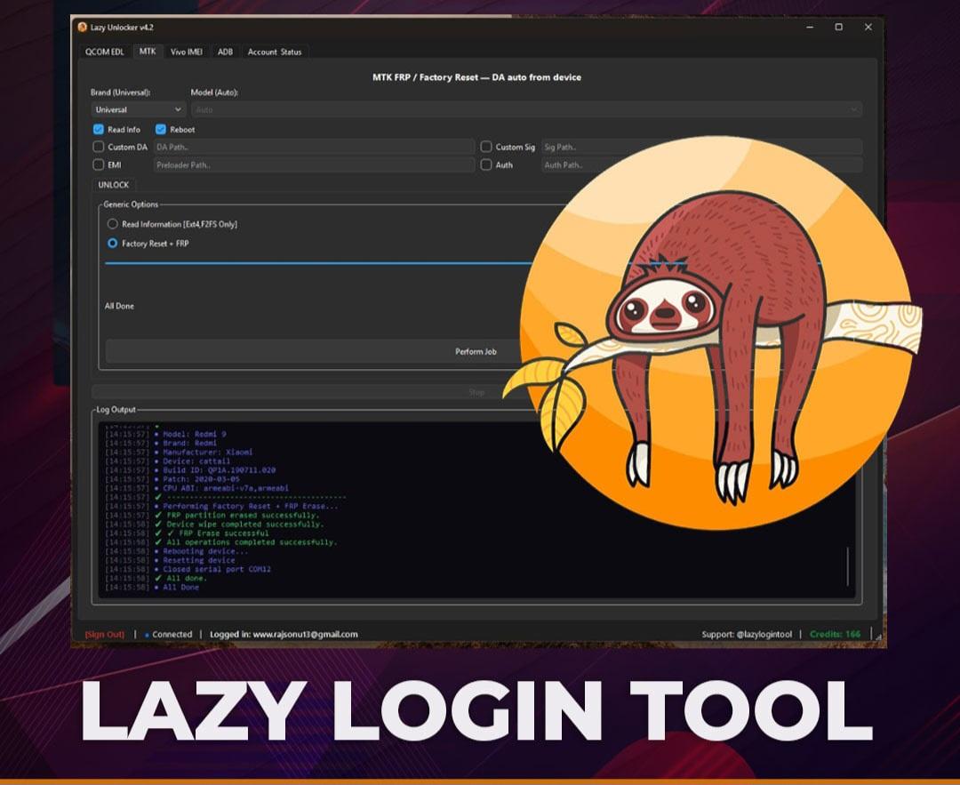Click the Stop button
960x785 pixels.
tap(476, 392)
